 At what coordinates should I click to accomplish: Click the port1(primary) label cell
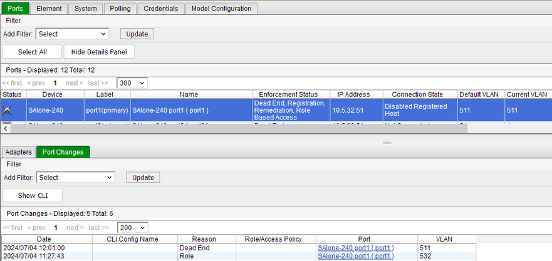click(x=107, y=110)
